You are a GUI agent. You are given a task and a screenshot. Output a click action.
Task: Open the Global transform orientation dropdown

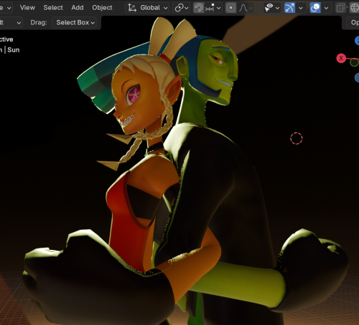click(x=147, y=8)
